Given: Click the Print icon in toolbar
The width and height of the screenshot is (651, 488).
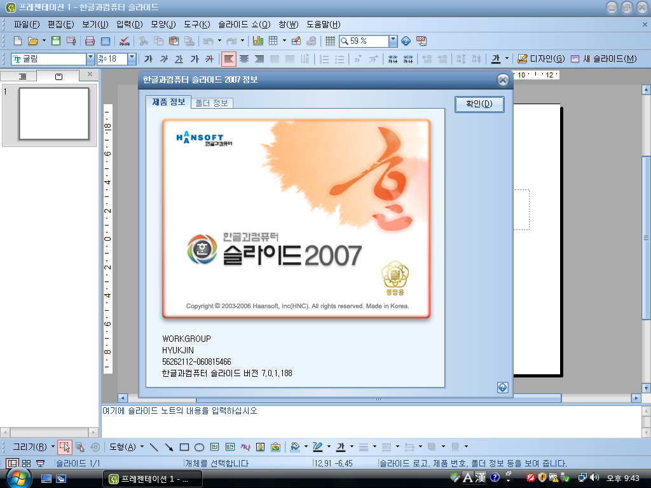Looking at the screenshot, I should 90,41.
